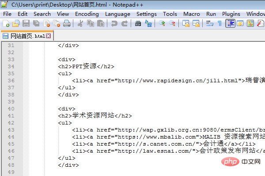Click the Close document icon

[46, 23]
